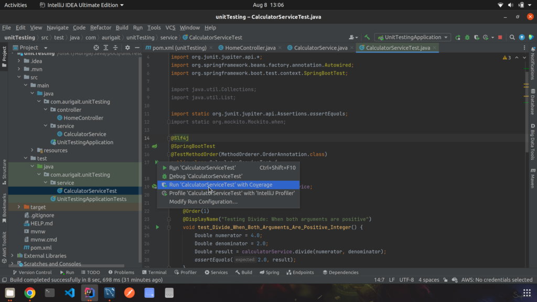Switch to the pom.xml (unitTesting) tab
Image resolution: width=537 pixels, height=302 pixels.
click(x=179, y=48)
